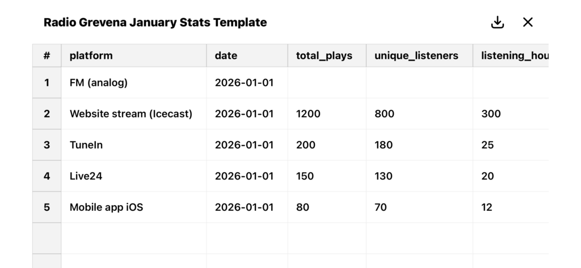
Task: Click the 12 listening hours cell
Action: tap(511, 207)
